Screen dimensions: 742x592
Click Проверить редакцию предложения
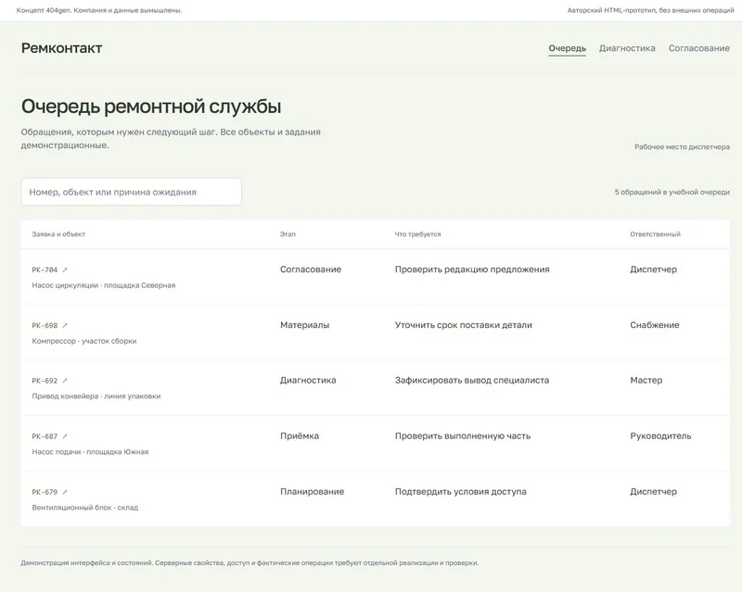coord(472,270)
